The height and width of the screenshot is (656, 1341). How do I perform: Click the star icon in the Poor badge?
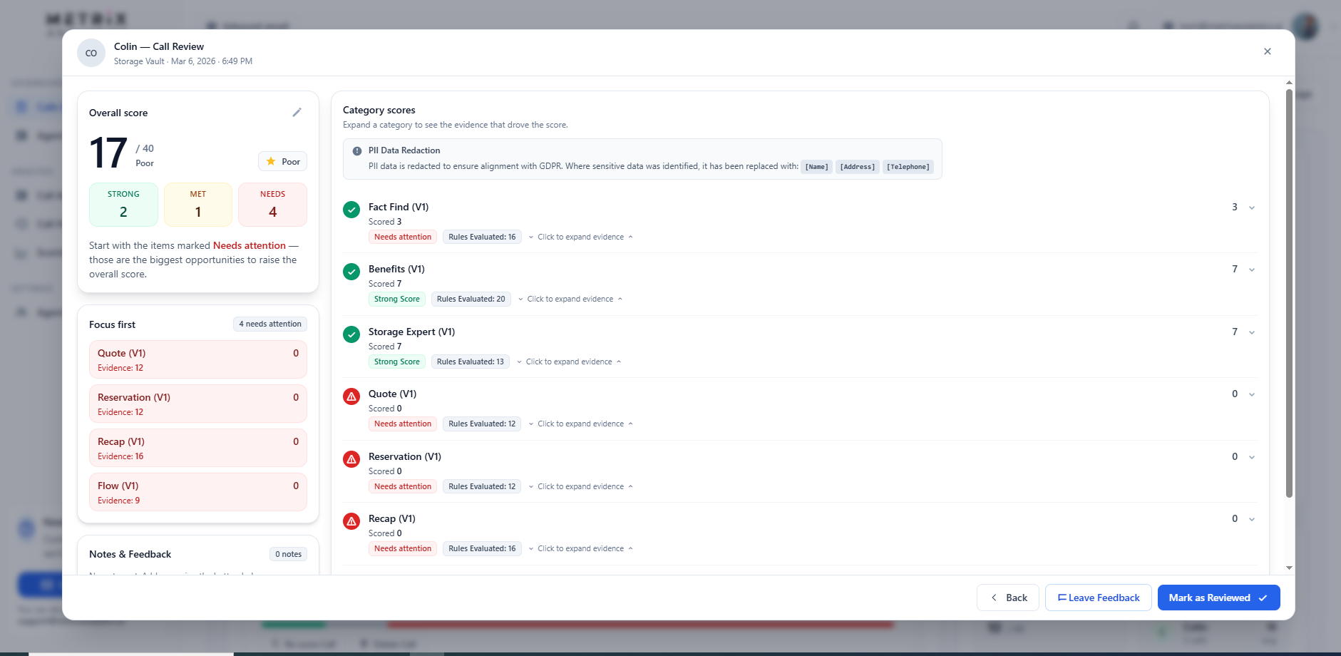click(x=271, y=161)
